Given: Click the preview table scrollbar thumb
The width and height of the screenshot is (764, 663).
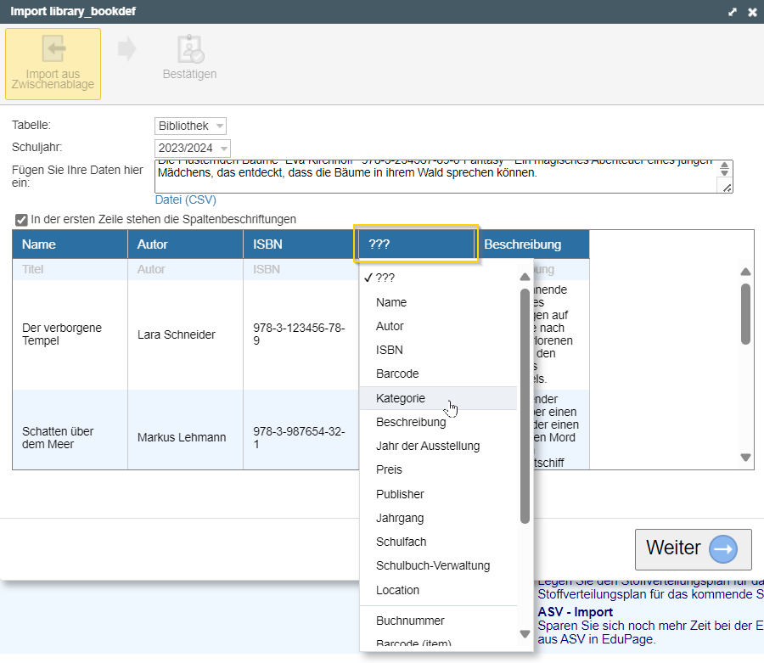Looking at the screenshot, I should [x=745, y=314].
